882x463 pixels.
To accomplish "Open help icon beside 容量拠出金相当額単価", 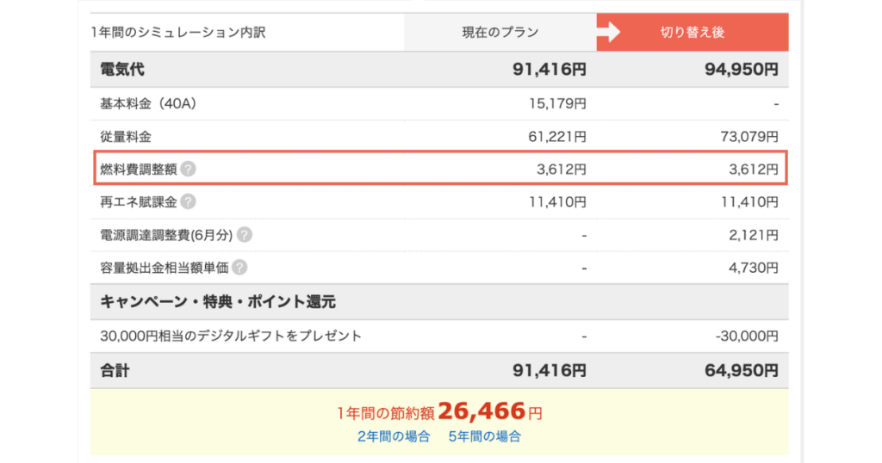I will (239, 268).
